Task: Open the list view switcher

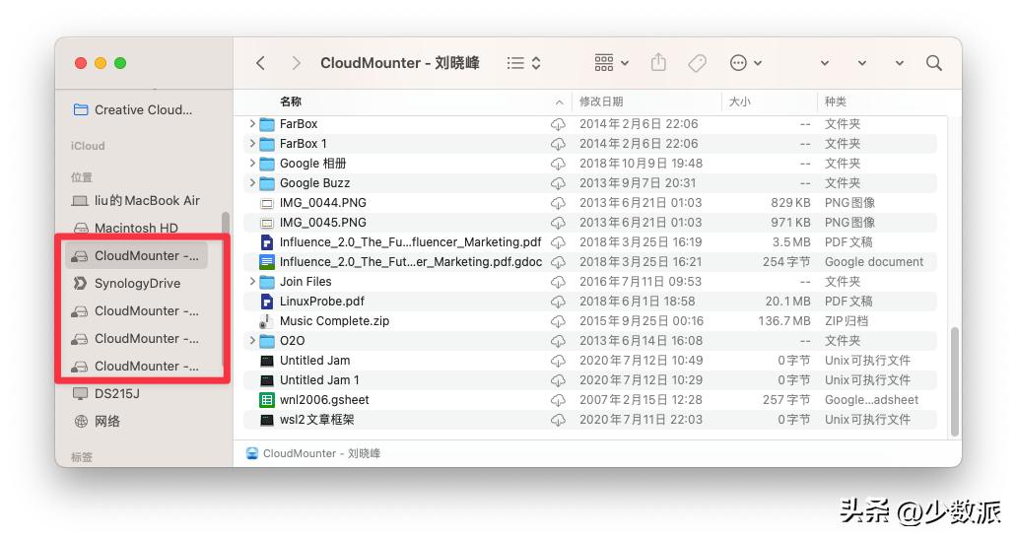Action: tap(524, 63)
